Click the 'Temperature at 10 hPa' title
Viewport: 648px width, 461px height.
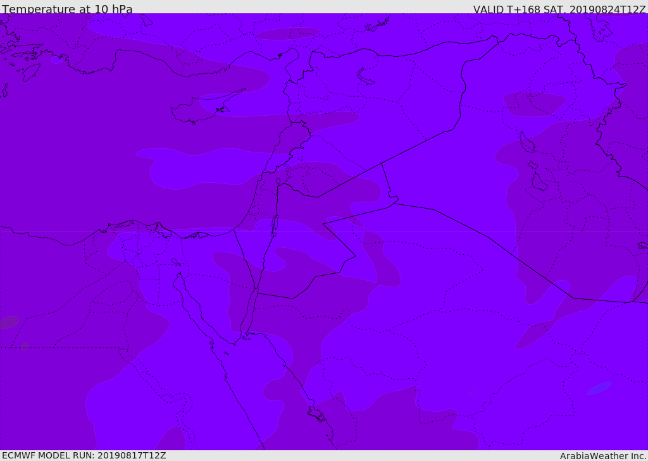pyautogui.click(x=67, y=9)
